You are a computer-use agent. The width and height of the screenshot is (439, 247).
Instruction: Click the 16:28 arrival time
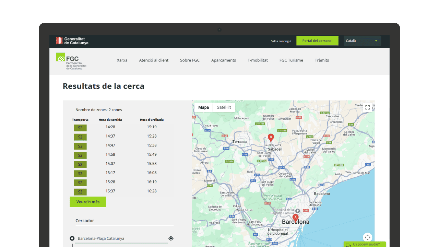pos(152,191)
